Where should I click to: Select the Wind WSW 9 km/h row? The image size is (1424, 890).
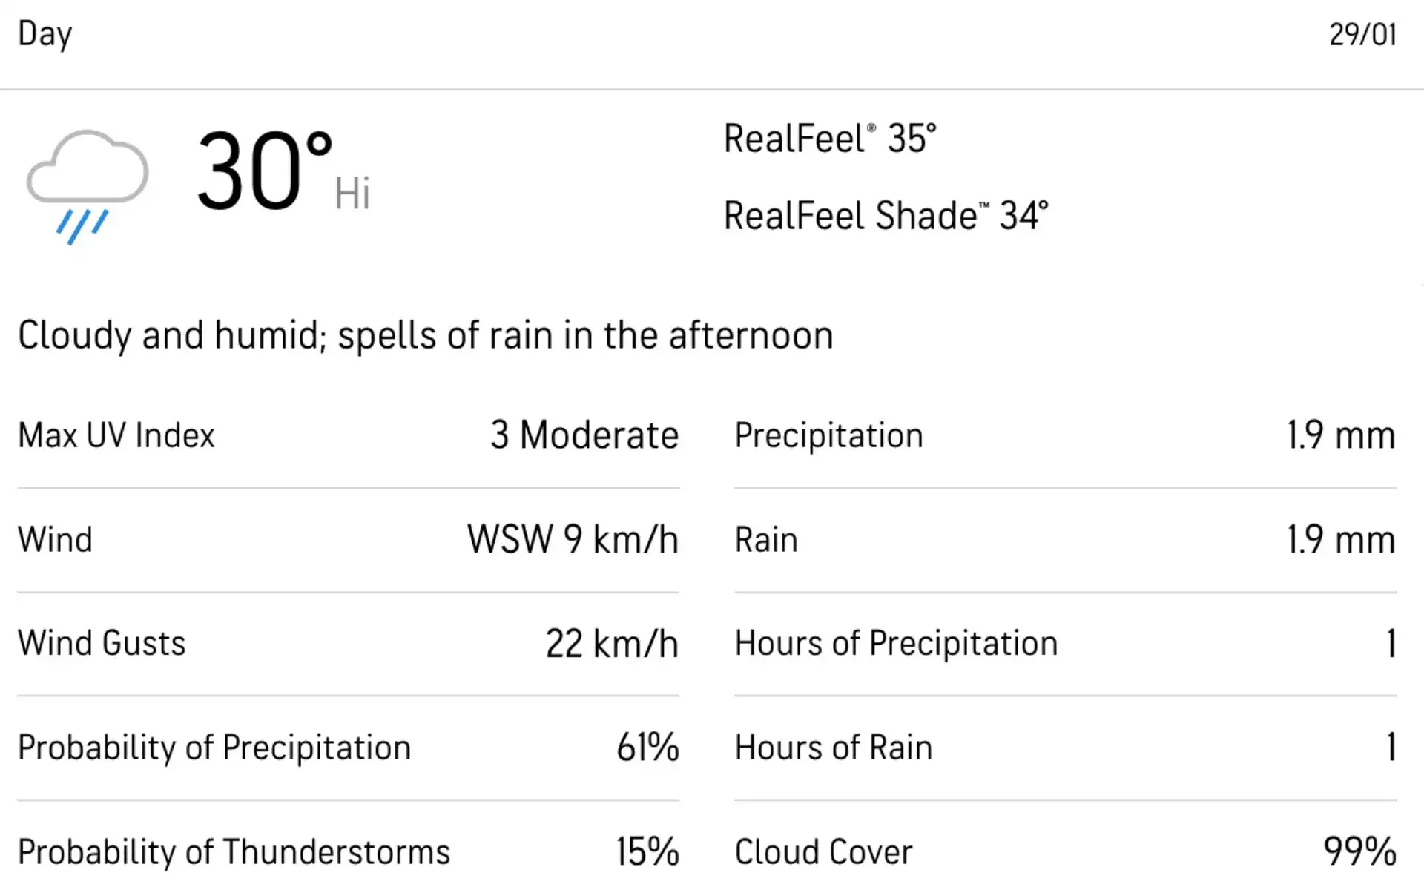coord(349,540)
